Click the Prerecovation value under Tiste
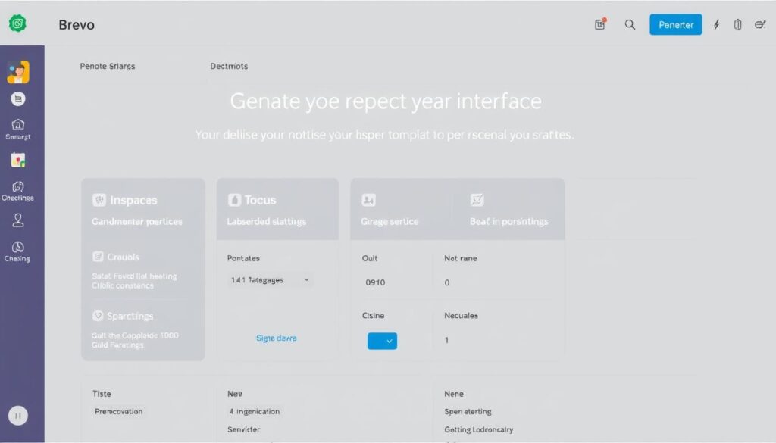 [x=118, y=411]
